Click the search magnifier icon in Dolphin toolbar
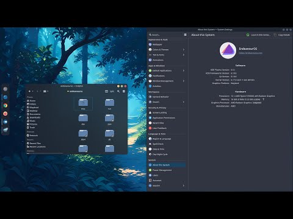Screen dimensions: 293x219 click(x=118, y=91)
